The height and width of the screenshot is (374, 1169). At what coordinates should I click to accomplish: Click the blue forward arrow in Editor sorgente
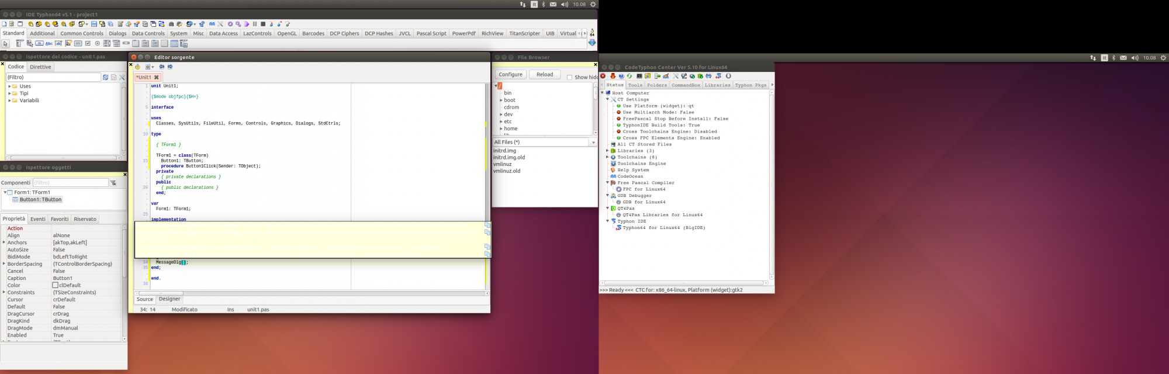(x=170, y=67)
